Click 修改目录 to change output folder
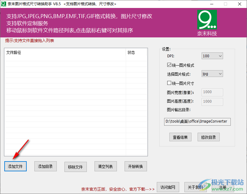The image size is (247, 194). tap(209, 137)
